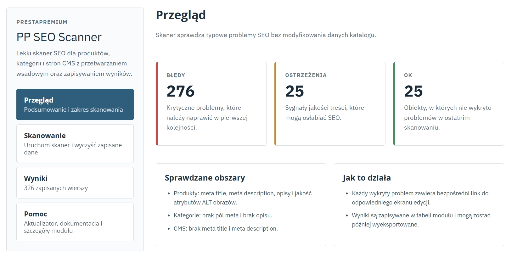Screen dimensions: 506x257
Task: Select the Jak to dziala panel header
Action: pyautogui.click(x=367, y=178)
